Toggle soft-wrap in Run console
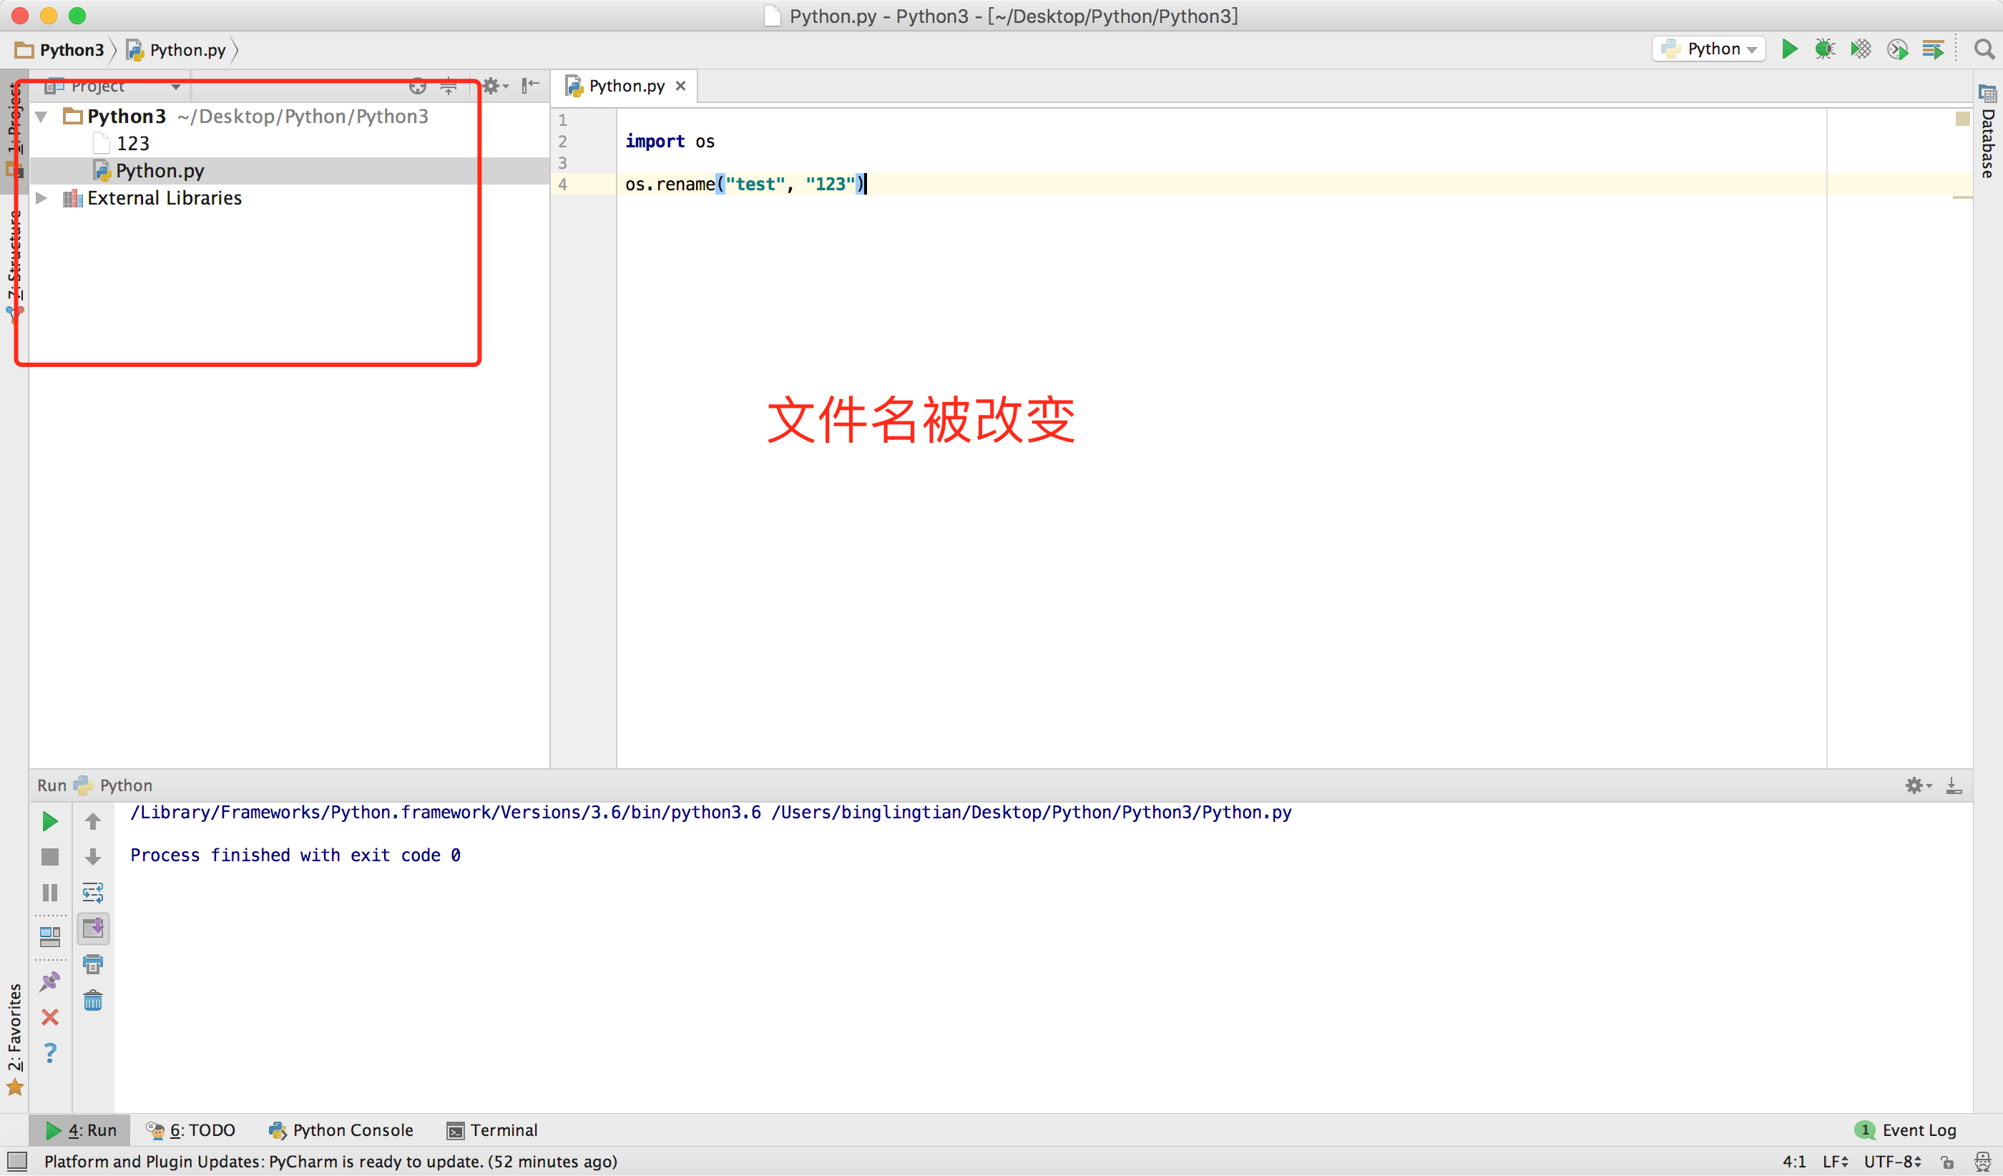The image size is (2003, 1176). click(93, 893)
